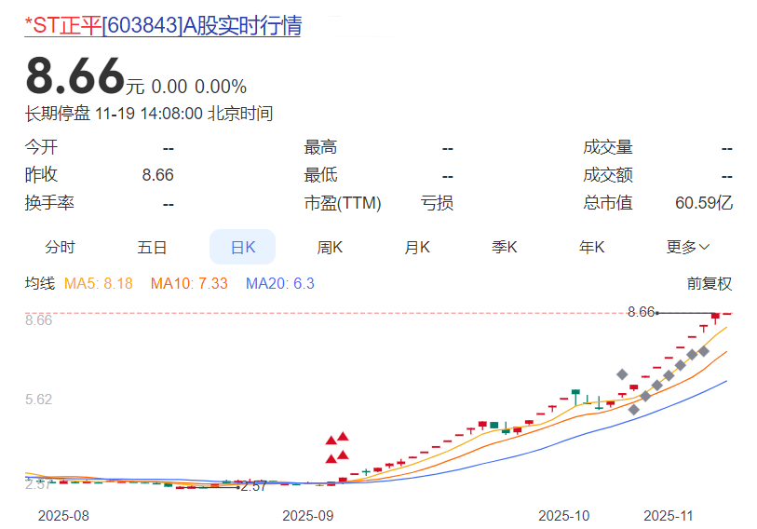Image resolution: width=757 pixels, height=529 pixels.
Task: Select the 季K chart tab
Action: (504, 248)
